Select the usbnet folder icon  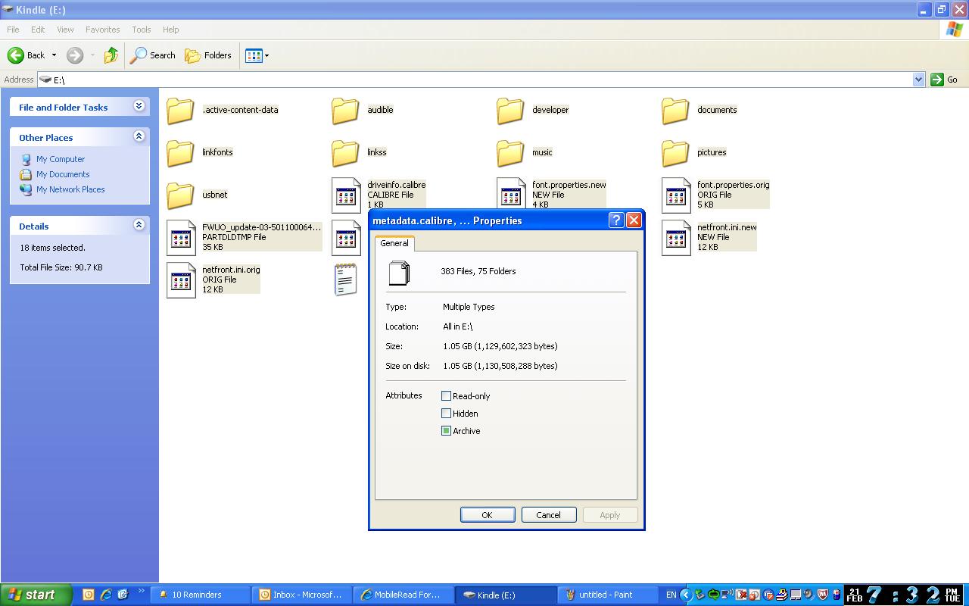click(x=180, y=195)
